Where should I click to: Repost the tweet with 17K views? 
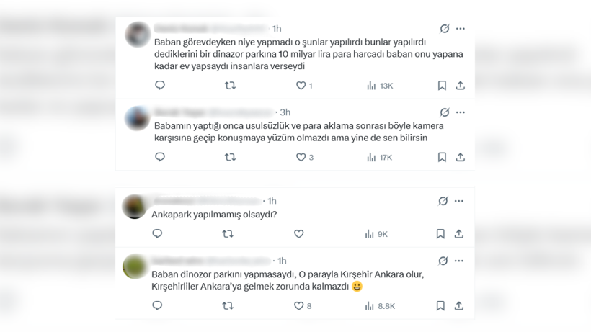pyautogui.click(x=230, y=157)
